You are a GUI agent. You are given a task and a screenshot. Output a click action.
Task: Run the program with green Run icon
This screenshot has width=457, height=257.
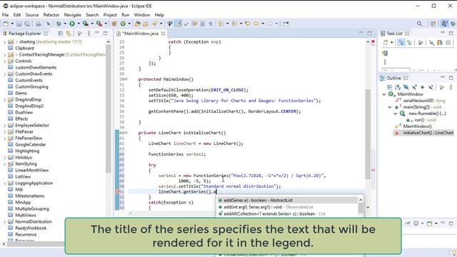pos(72,24)
